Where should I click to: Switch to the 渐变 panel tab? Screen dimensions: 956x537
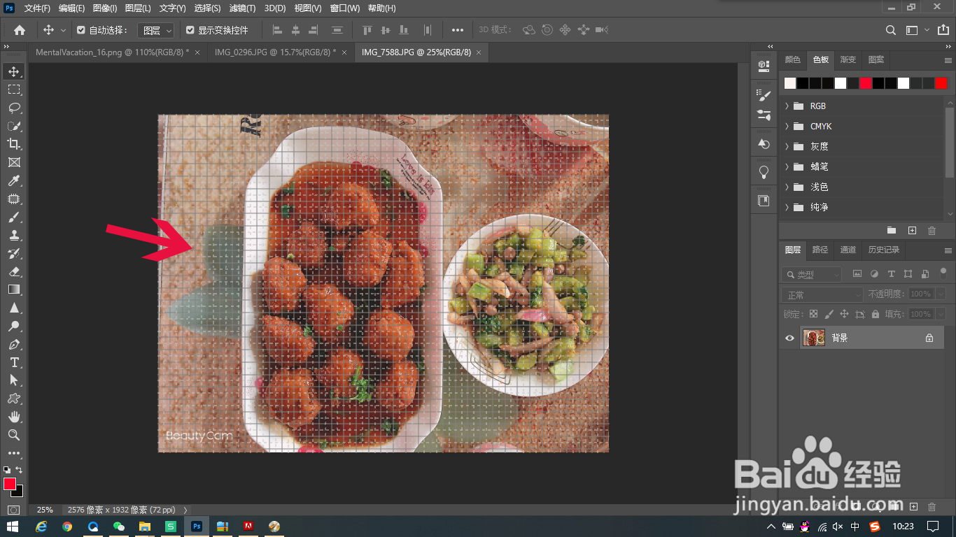[848, 60]
